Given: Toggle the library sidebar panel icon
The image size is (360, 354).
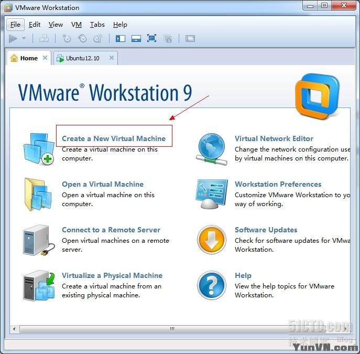Looking at the screenshot, I should click(x=121, y=38).
